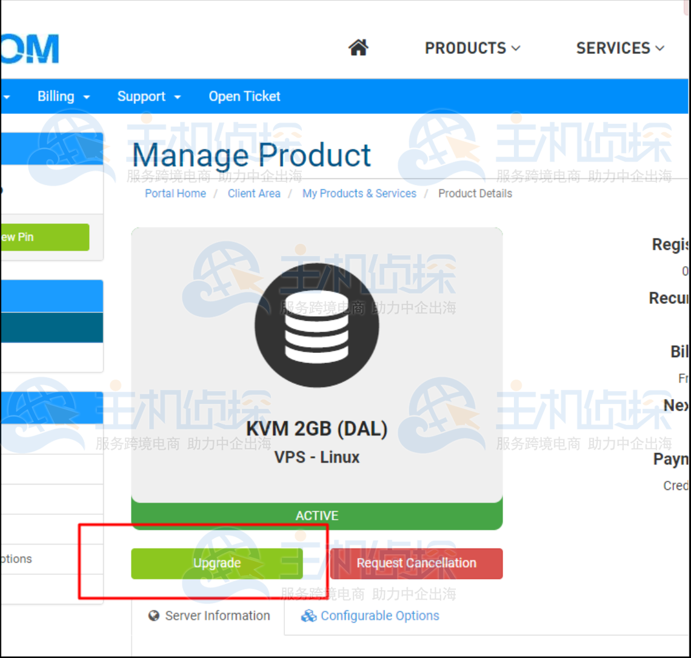Viewport: 691px width, 658px height.
Task: Open the Billing menu
Action: pyautogui.click(x=64, y=96)
